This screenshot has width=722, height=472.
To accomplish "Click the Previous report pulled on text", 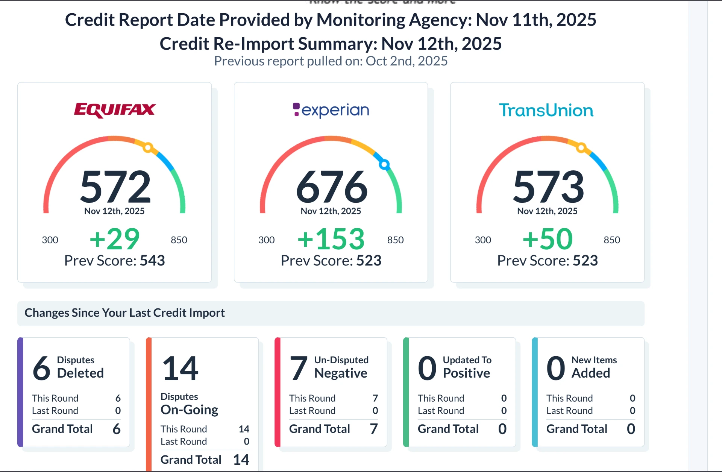I will 331,61.
